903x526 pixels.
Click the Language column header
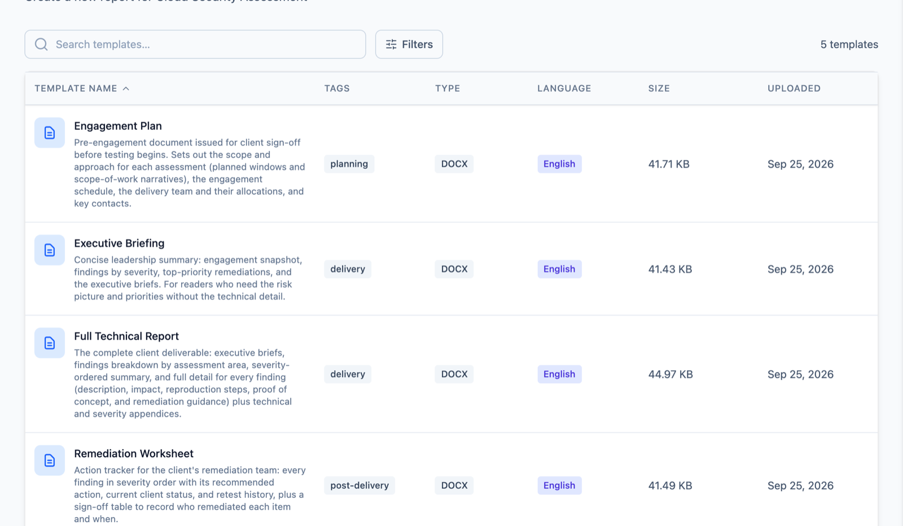564,88
